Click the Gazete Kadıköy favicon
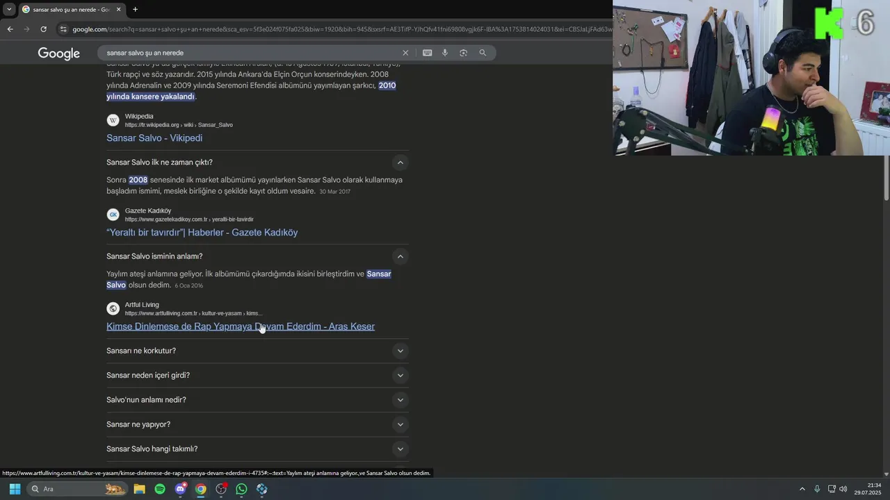Screen dimensions: 890x500 [113, 215]
